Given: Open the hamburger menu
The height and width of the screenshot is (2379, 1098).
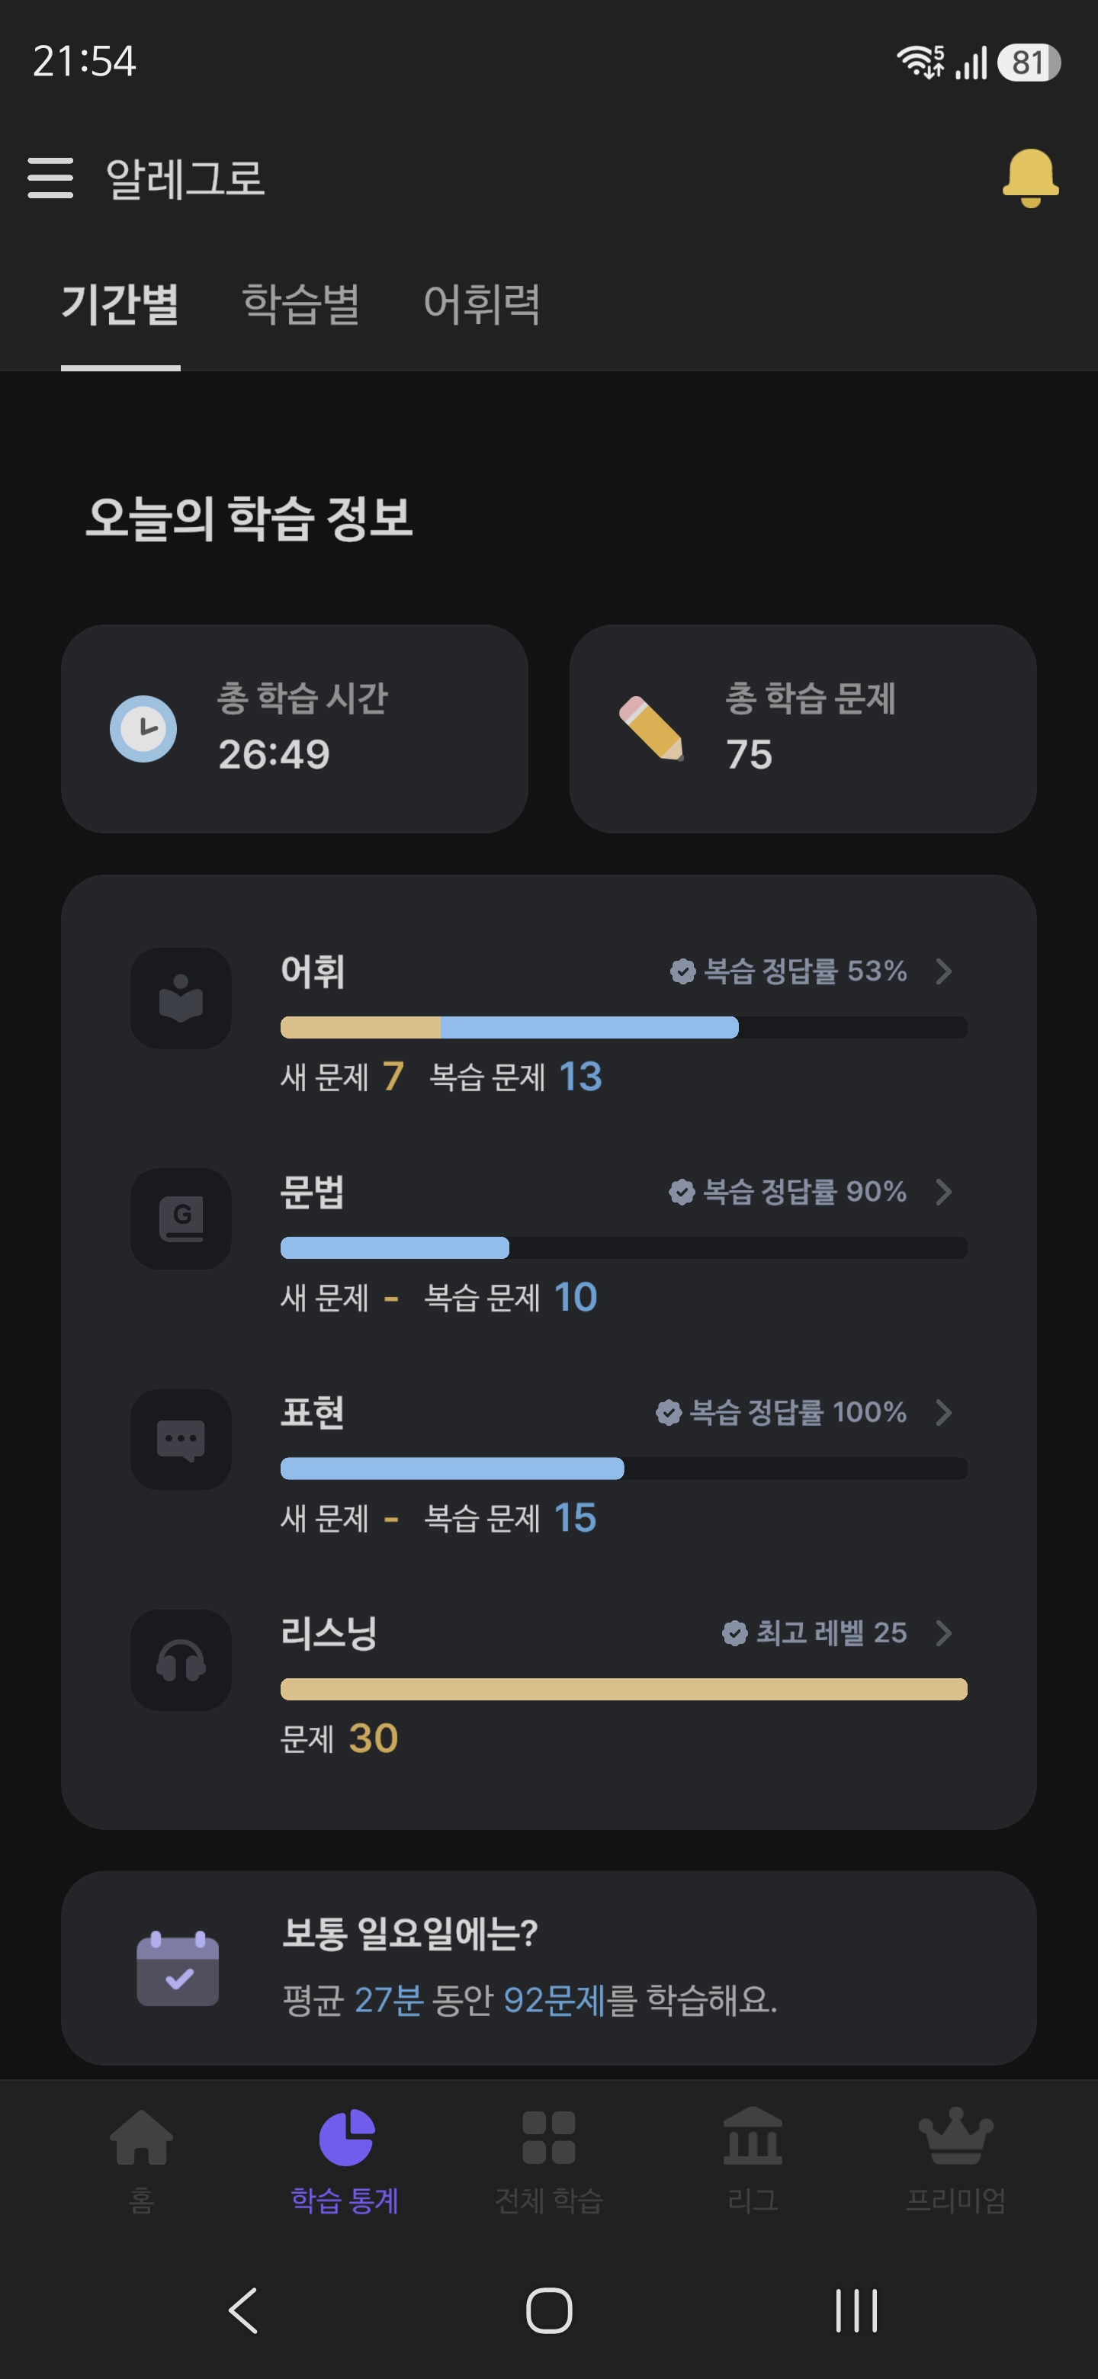Looking at the screenshot, I should click(x=50, y=178).
